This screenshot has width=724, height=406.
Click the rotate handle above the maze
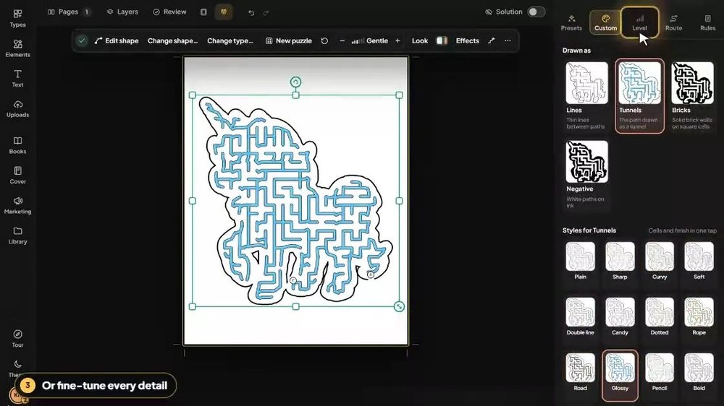[295, 82]
